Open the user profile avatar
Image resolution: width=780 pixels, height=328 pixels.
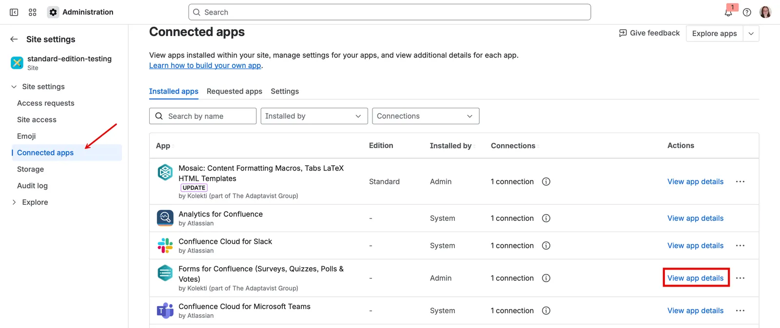click(765, 12)
